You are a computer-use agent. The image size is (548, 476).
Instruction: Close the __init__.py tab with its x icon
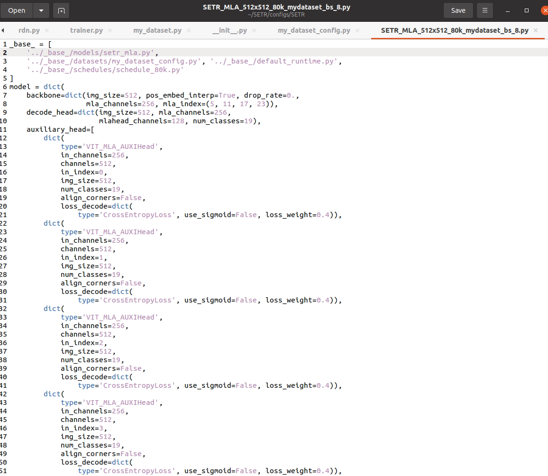pyautogui.click(x=254, y=30)
